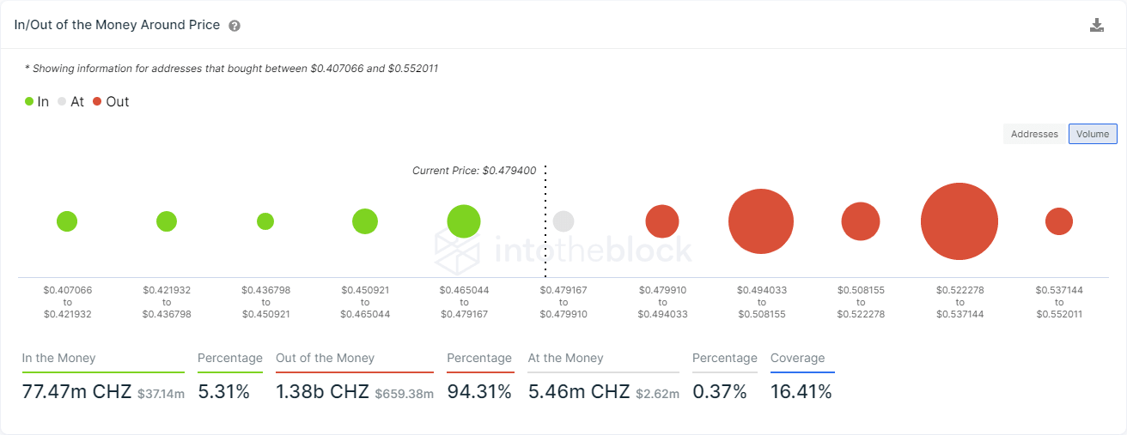The image size is (1127, 435).
Task: Select the Volume view toggle
Action: click(x=1093, y=134)
